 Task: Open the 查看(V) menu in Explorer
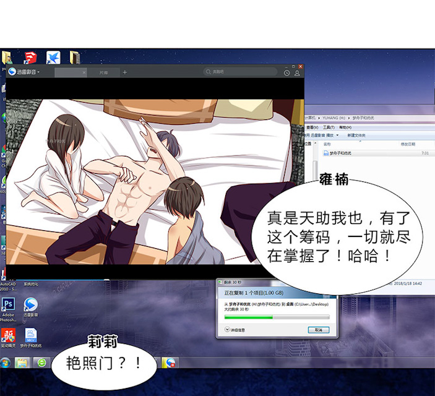pyautogui.click(x=312, y=127)
